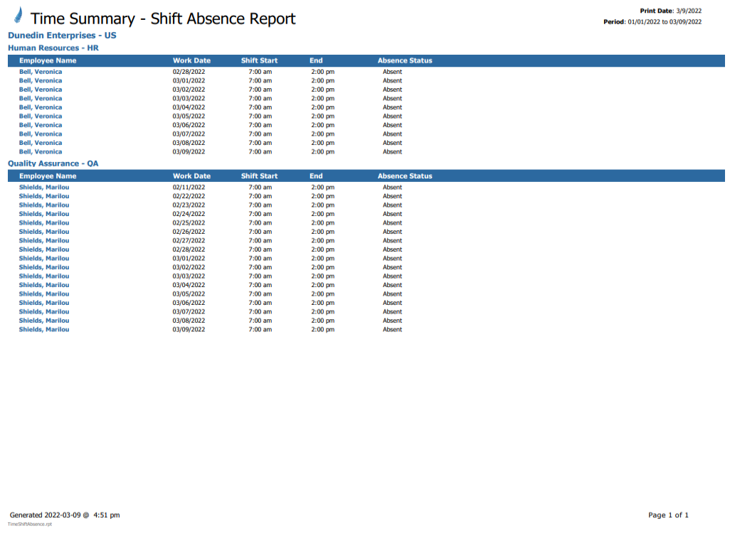Screen dimensions: 730x538
Task: Click Absence Status header in the QA table
Action: 404,176
